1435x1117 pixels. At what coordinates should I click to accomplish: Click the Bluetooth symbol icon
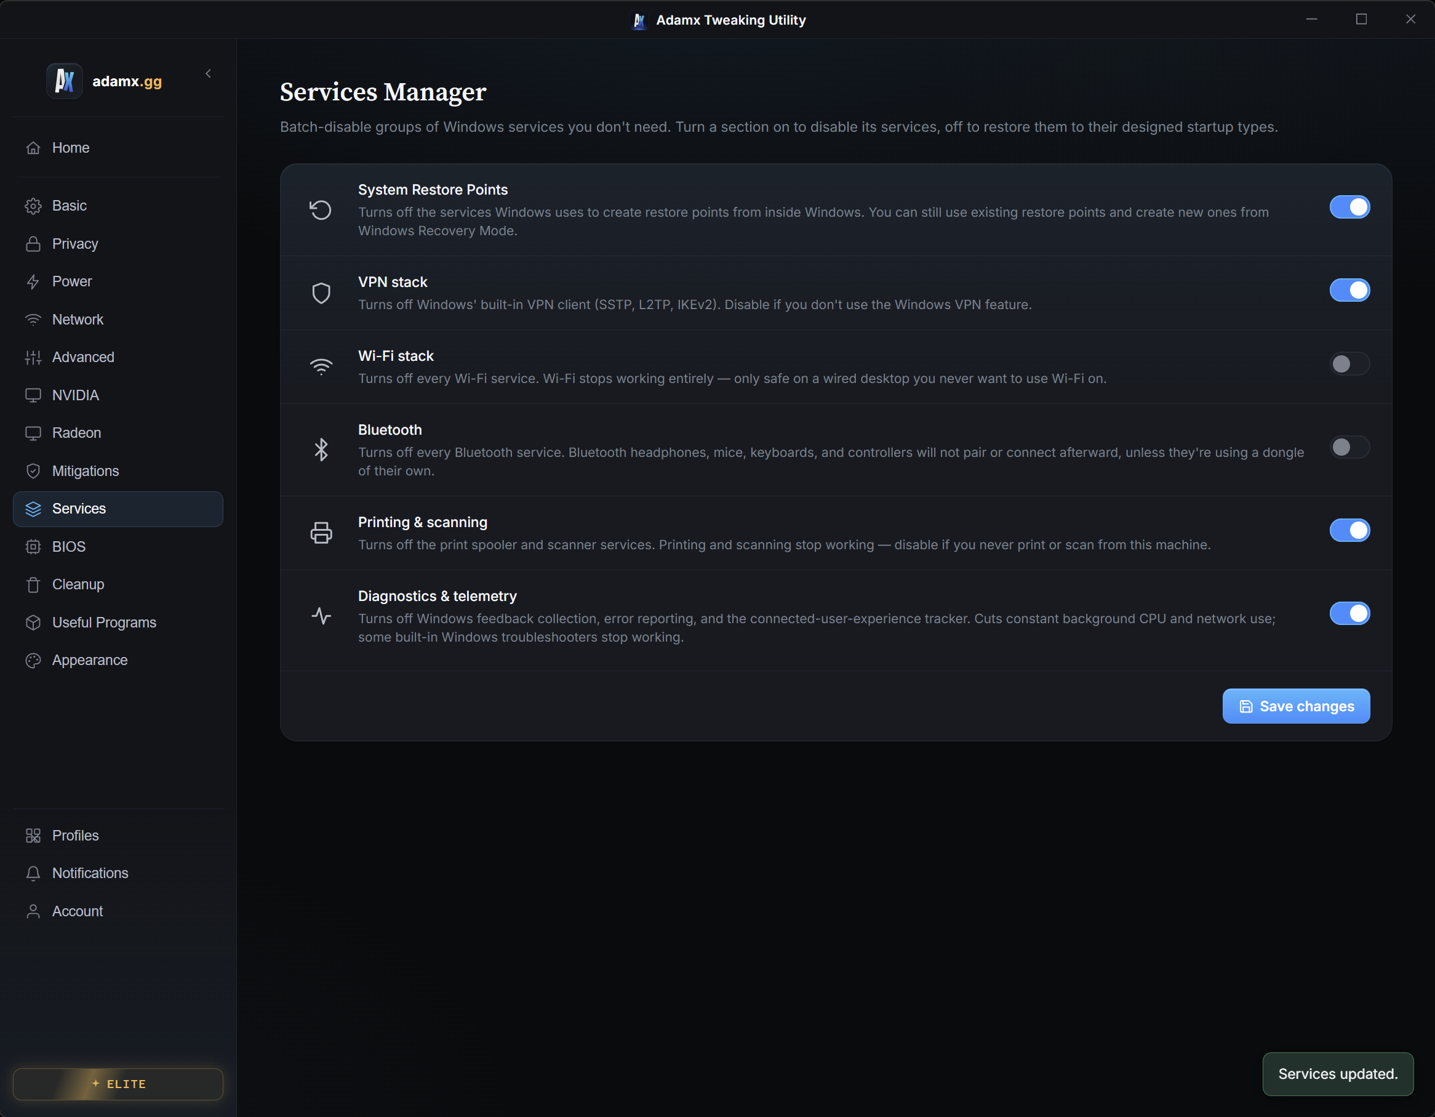pos(321,450)
